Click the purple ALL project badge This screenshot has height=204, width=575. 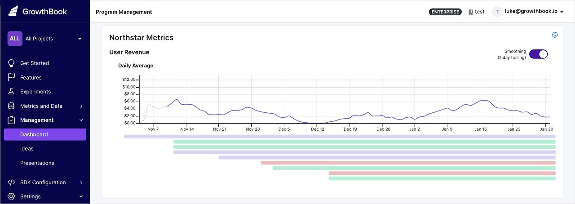point(15,39)
